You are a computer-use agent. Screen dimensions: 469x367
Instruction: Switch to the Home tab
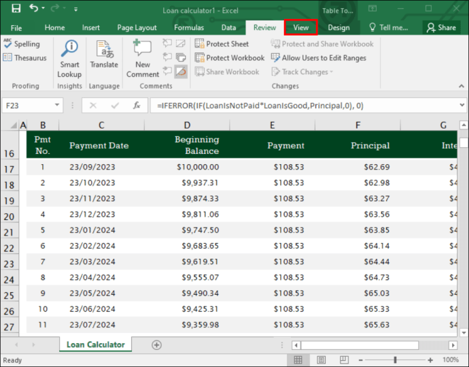point(55,27)
